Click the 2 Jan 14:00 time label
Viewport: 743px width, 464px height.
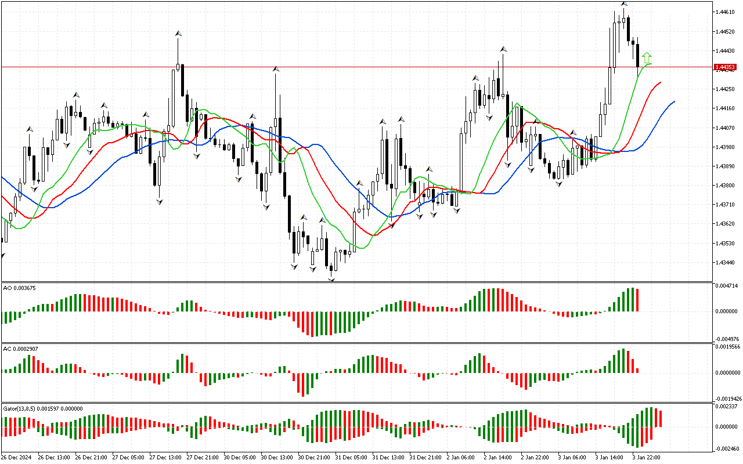click(x=497, y=458)
